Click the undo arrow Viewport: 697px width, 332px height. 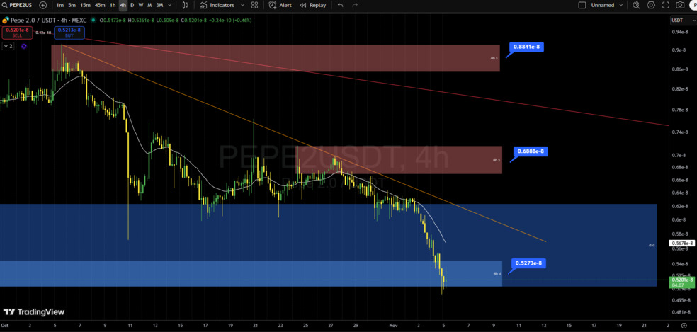tap(341, 5)
